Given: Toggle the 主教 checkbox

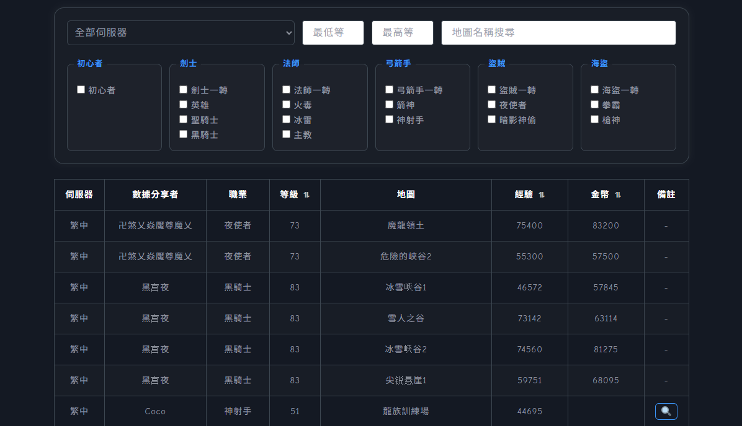Looking at the screenshot, I should [286, 134].
